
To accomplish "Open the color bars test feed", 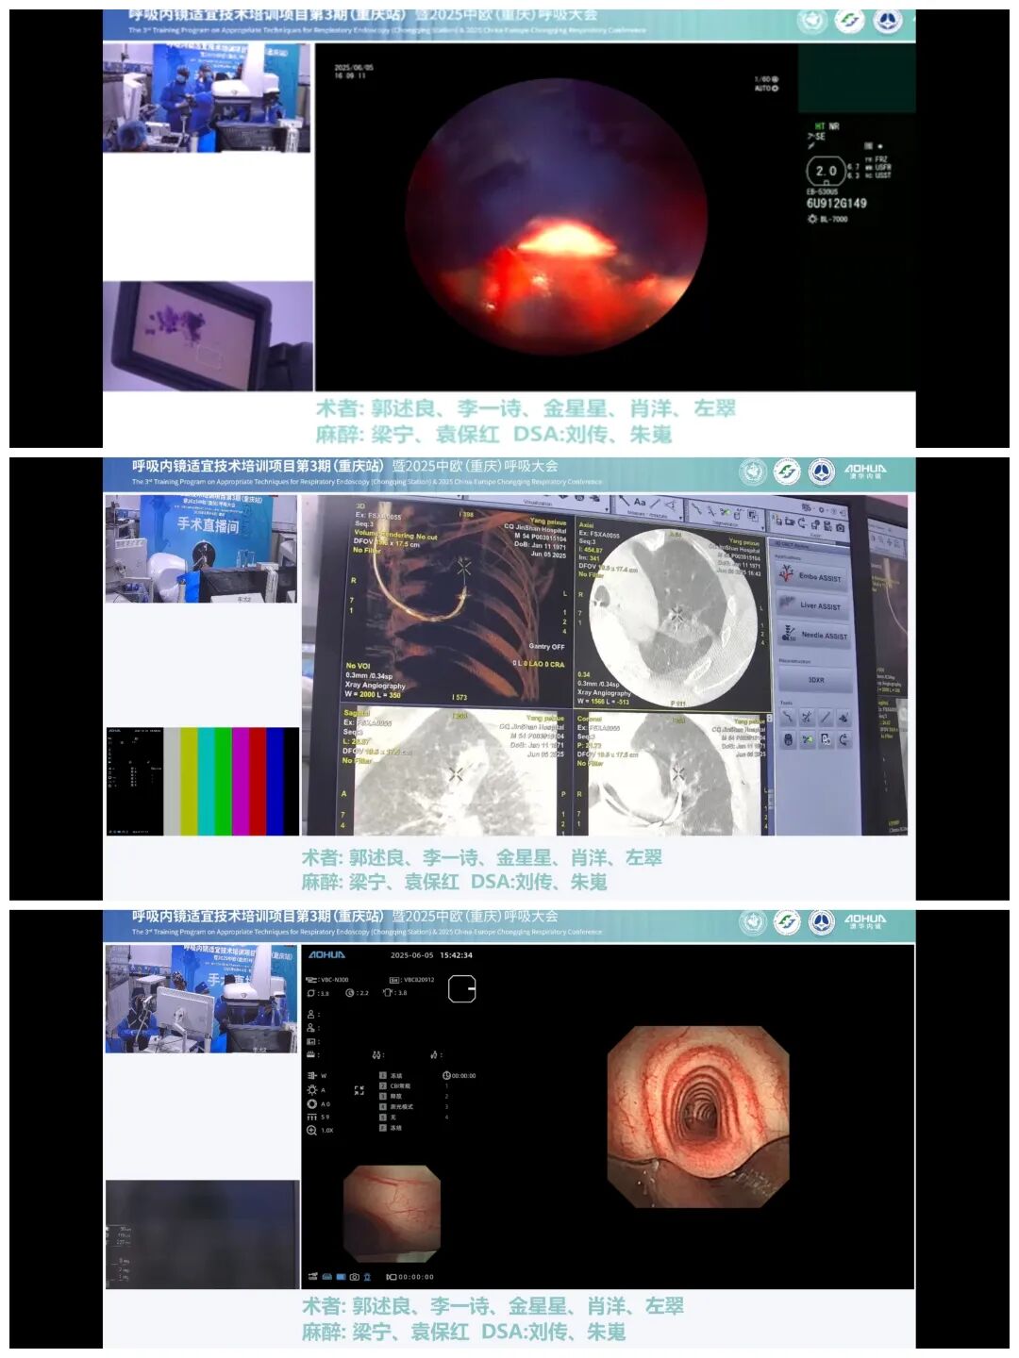I will (203, 781).
